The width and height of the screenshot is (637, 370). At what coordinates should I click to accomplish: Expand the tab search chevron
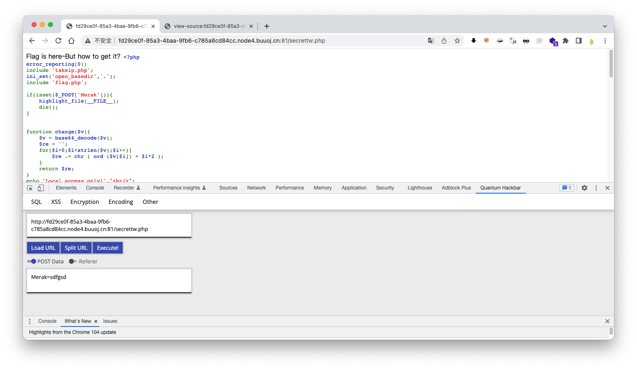tap(605, 26)
